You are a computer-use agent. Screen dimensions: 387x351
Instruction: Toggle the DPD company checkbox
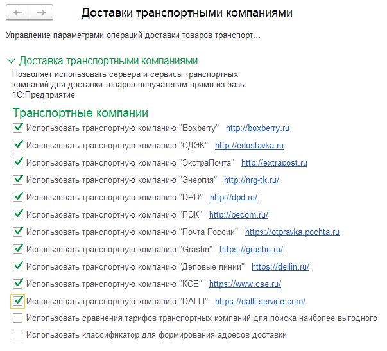click(x=18, y=197)
